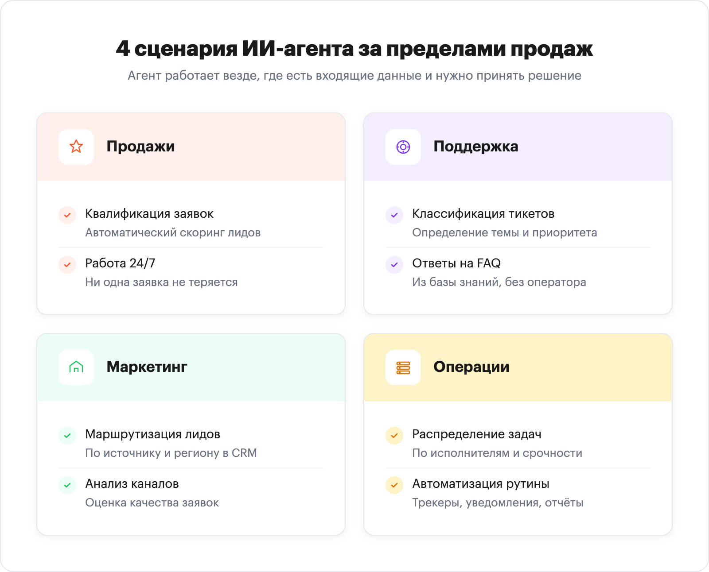Image resolution: width=709 pixels, height=572 pixels.
Task: Click the target icon next to Поддержка
Action: click(403, 147)
